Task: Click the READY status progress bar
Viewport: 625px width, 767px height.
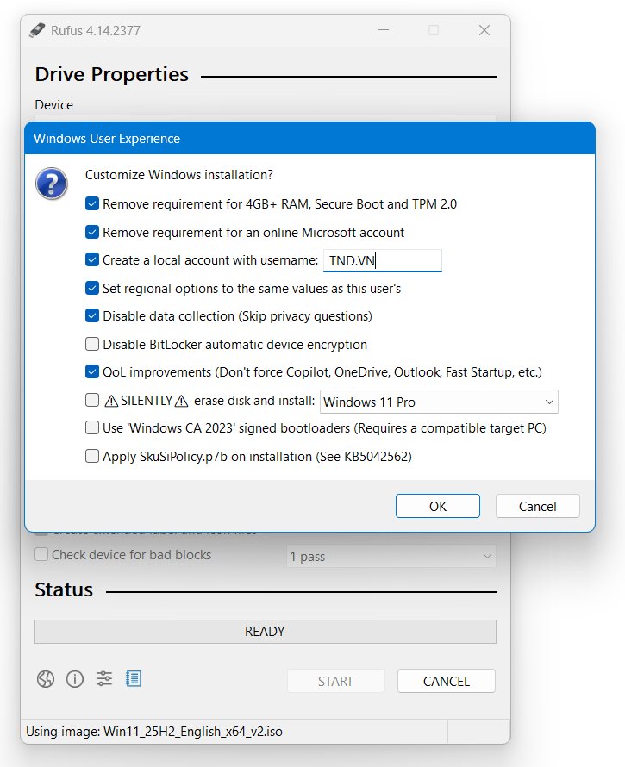Action: [266, 632]
